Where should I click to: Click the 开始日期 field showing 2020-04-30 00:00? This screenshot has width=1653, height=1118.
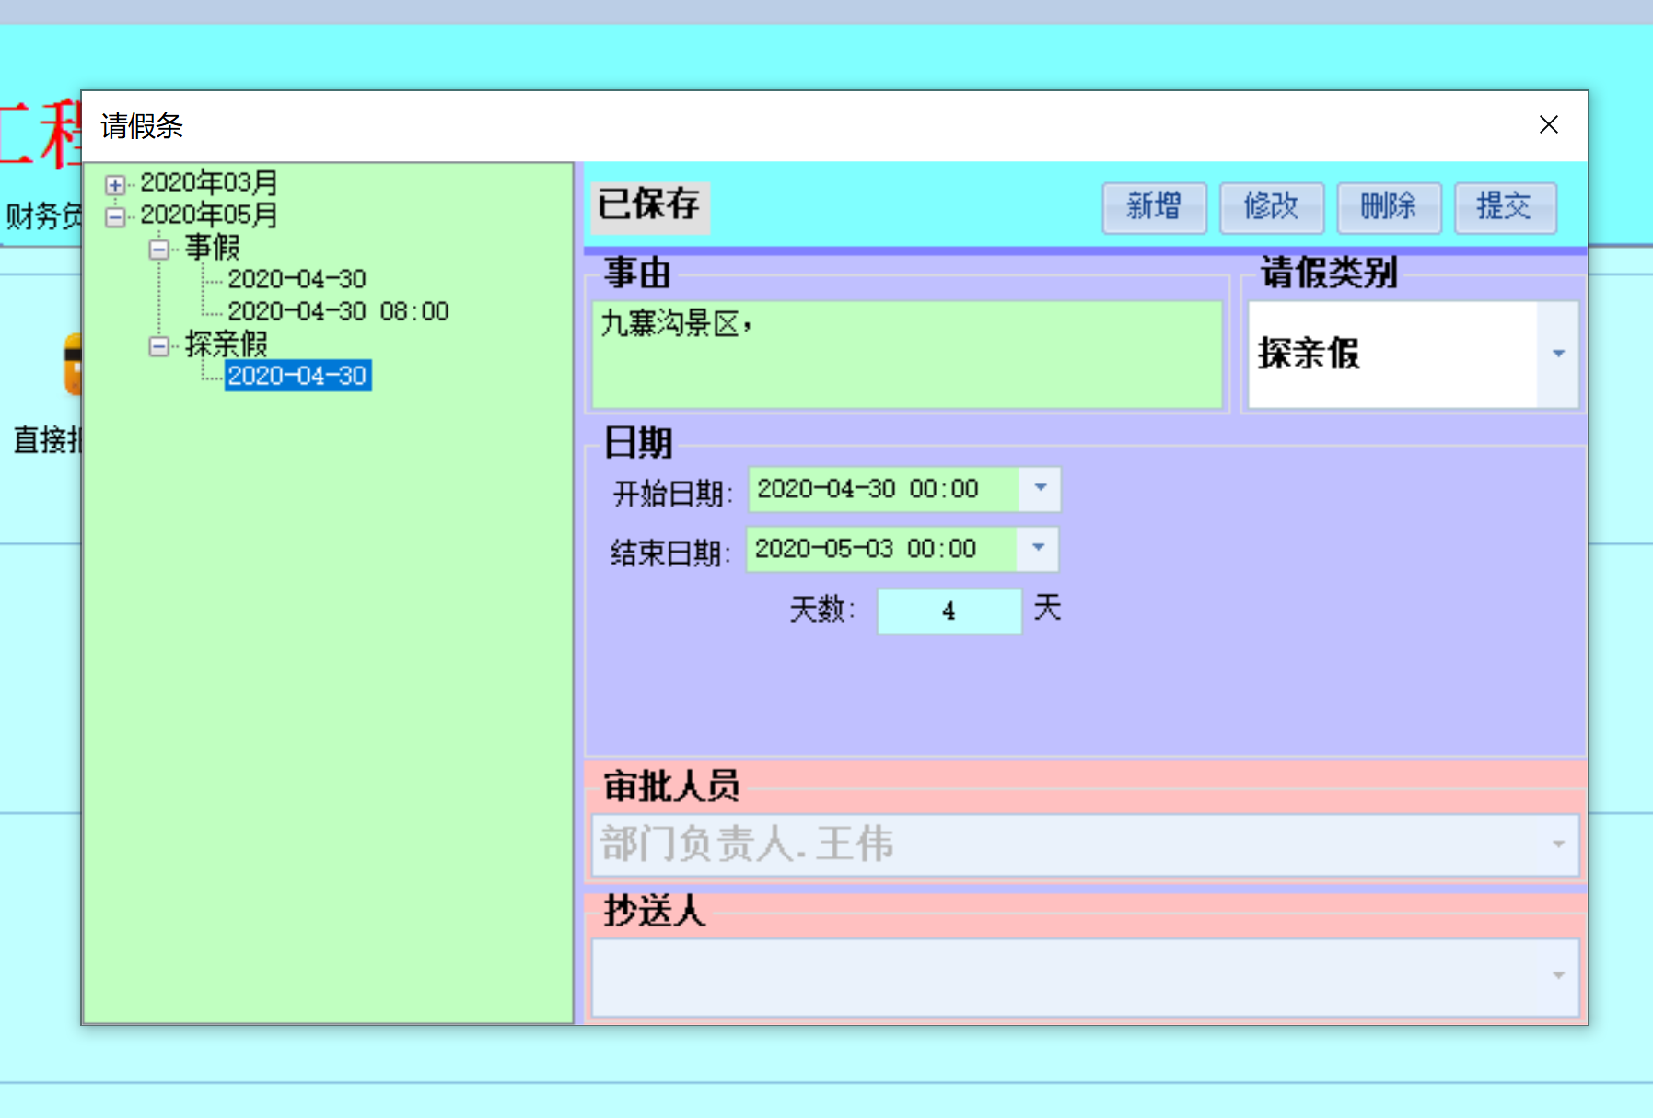point(884,489)
